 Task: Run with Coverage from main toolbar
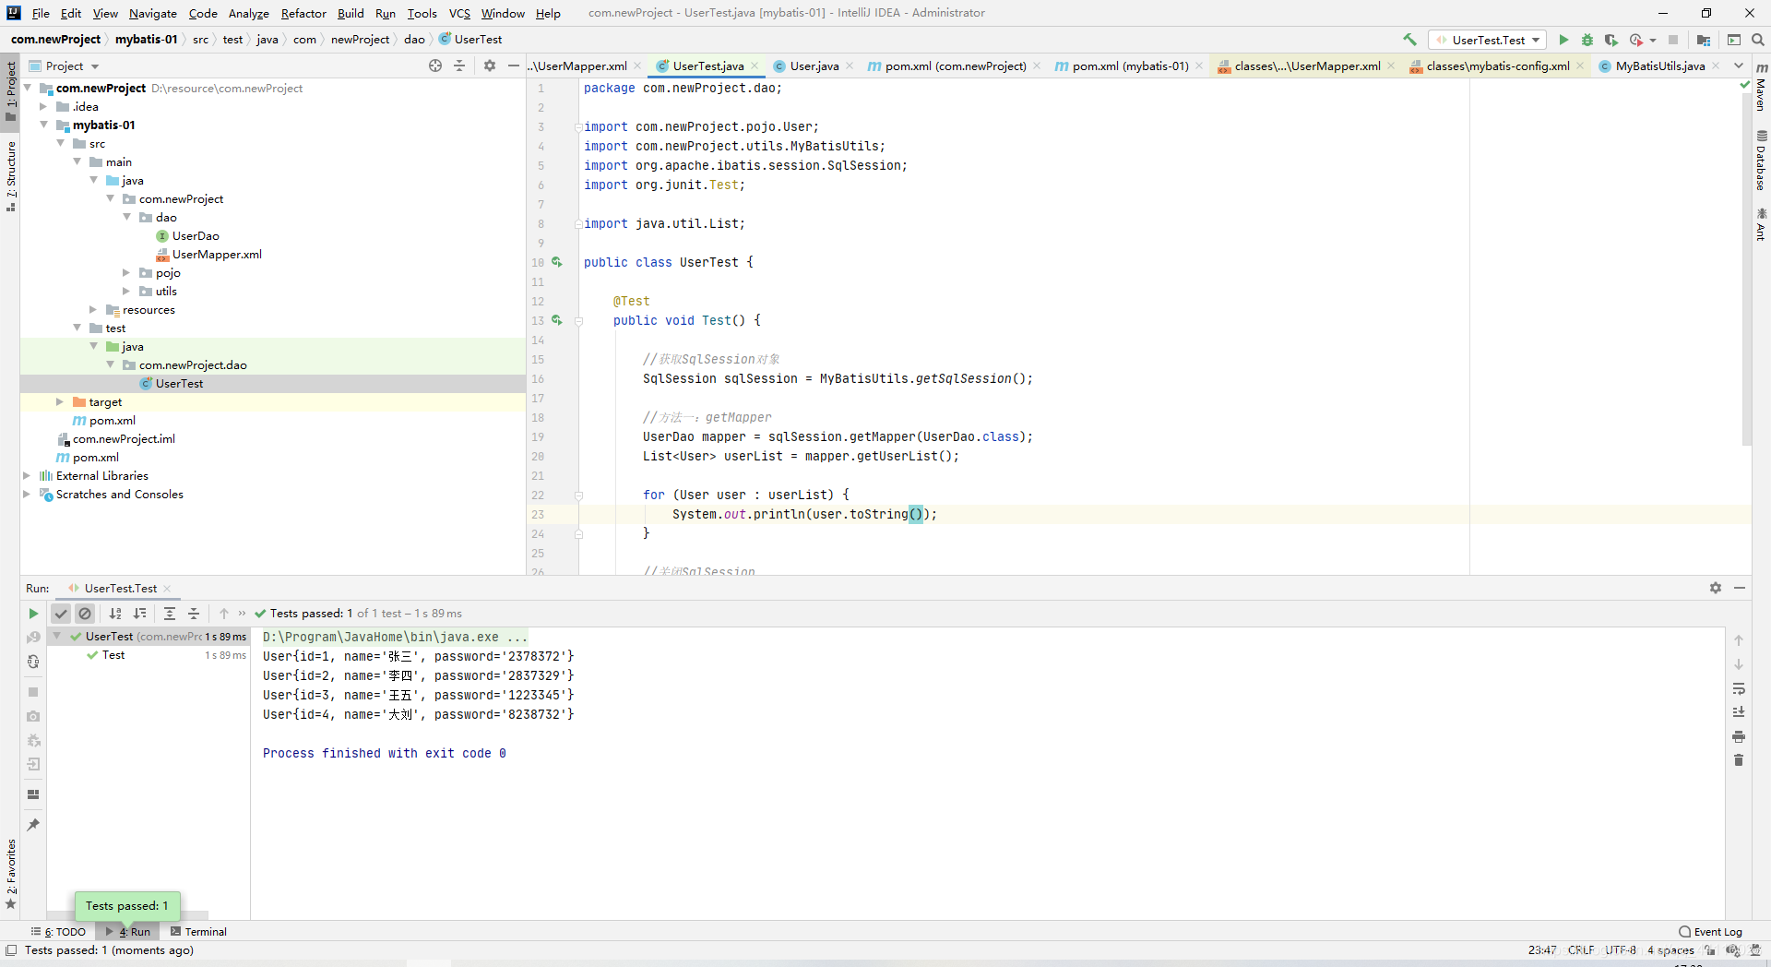pos(1611,40)
